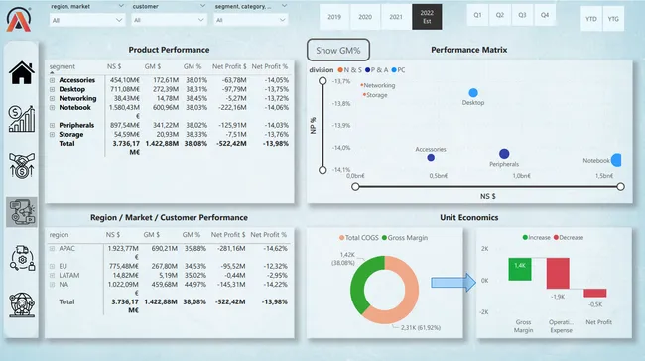Image resolution: width=645 pixels, height=361 pixels.
Task: Open the marketing view icon
Action: point(22,212)
